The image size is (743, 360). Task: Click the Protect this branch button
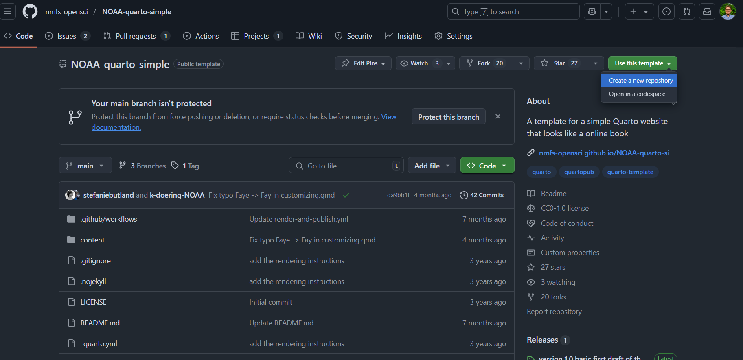448,117
